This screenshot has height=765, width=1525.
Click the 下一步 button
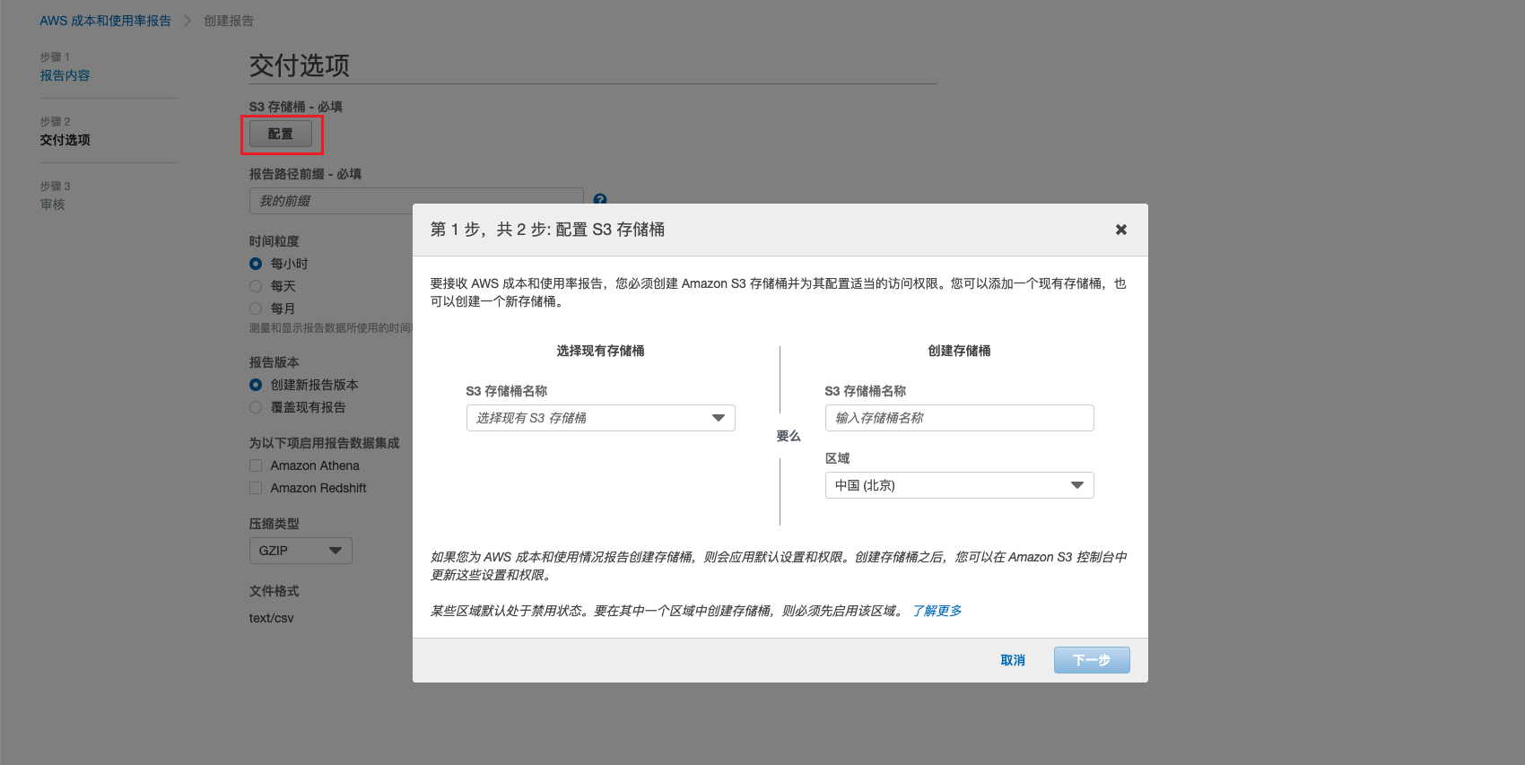(x=1091, y=660)
